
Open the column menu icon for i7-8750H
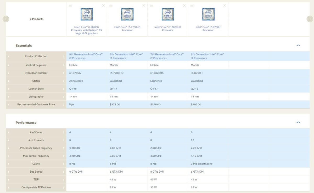click(x=192, y=5)
